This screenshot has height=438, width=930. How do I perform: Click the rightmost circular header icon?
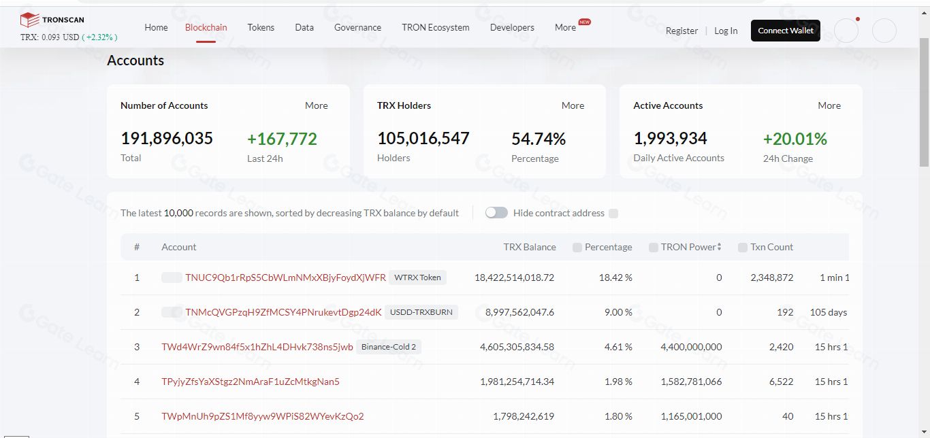click(884, 31)
